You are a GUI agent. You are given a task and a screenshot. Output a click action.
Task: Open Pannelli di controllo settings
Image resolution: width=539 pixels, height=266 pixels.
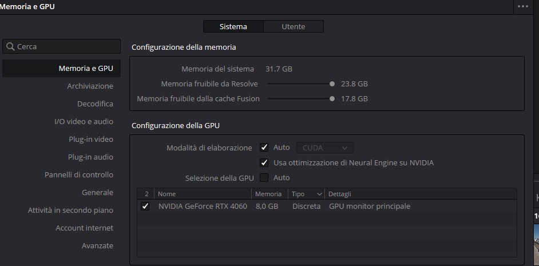tap(79, 174)
